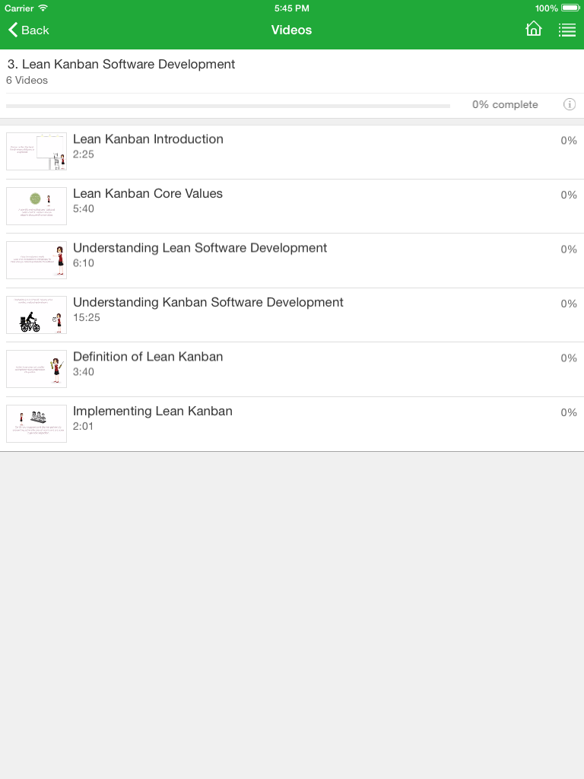Tap Implementing Lean Kanban thumbnail
Viewport: 584px width, 779px height.
(36, 424)
